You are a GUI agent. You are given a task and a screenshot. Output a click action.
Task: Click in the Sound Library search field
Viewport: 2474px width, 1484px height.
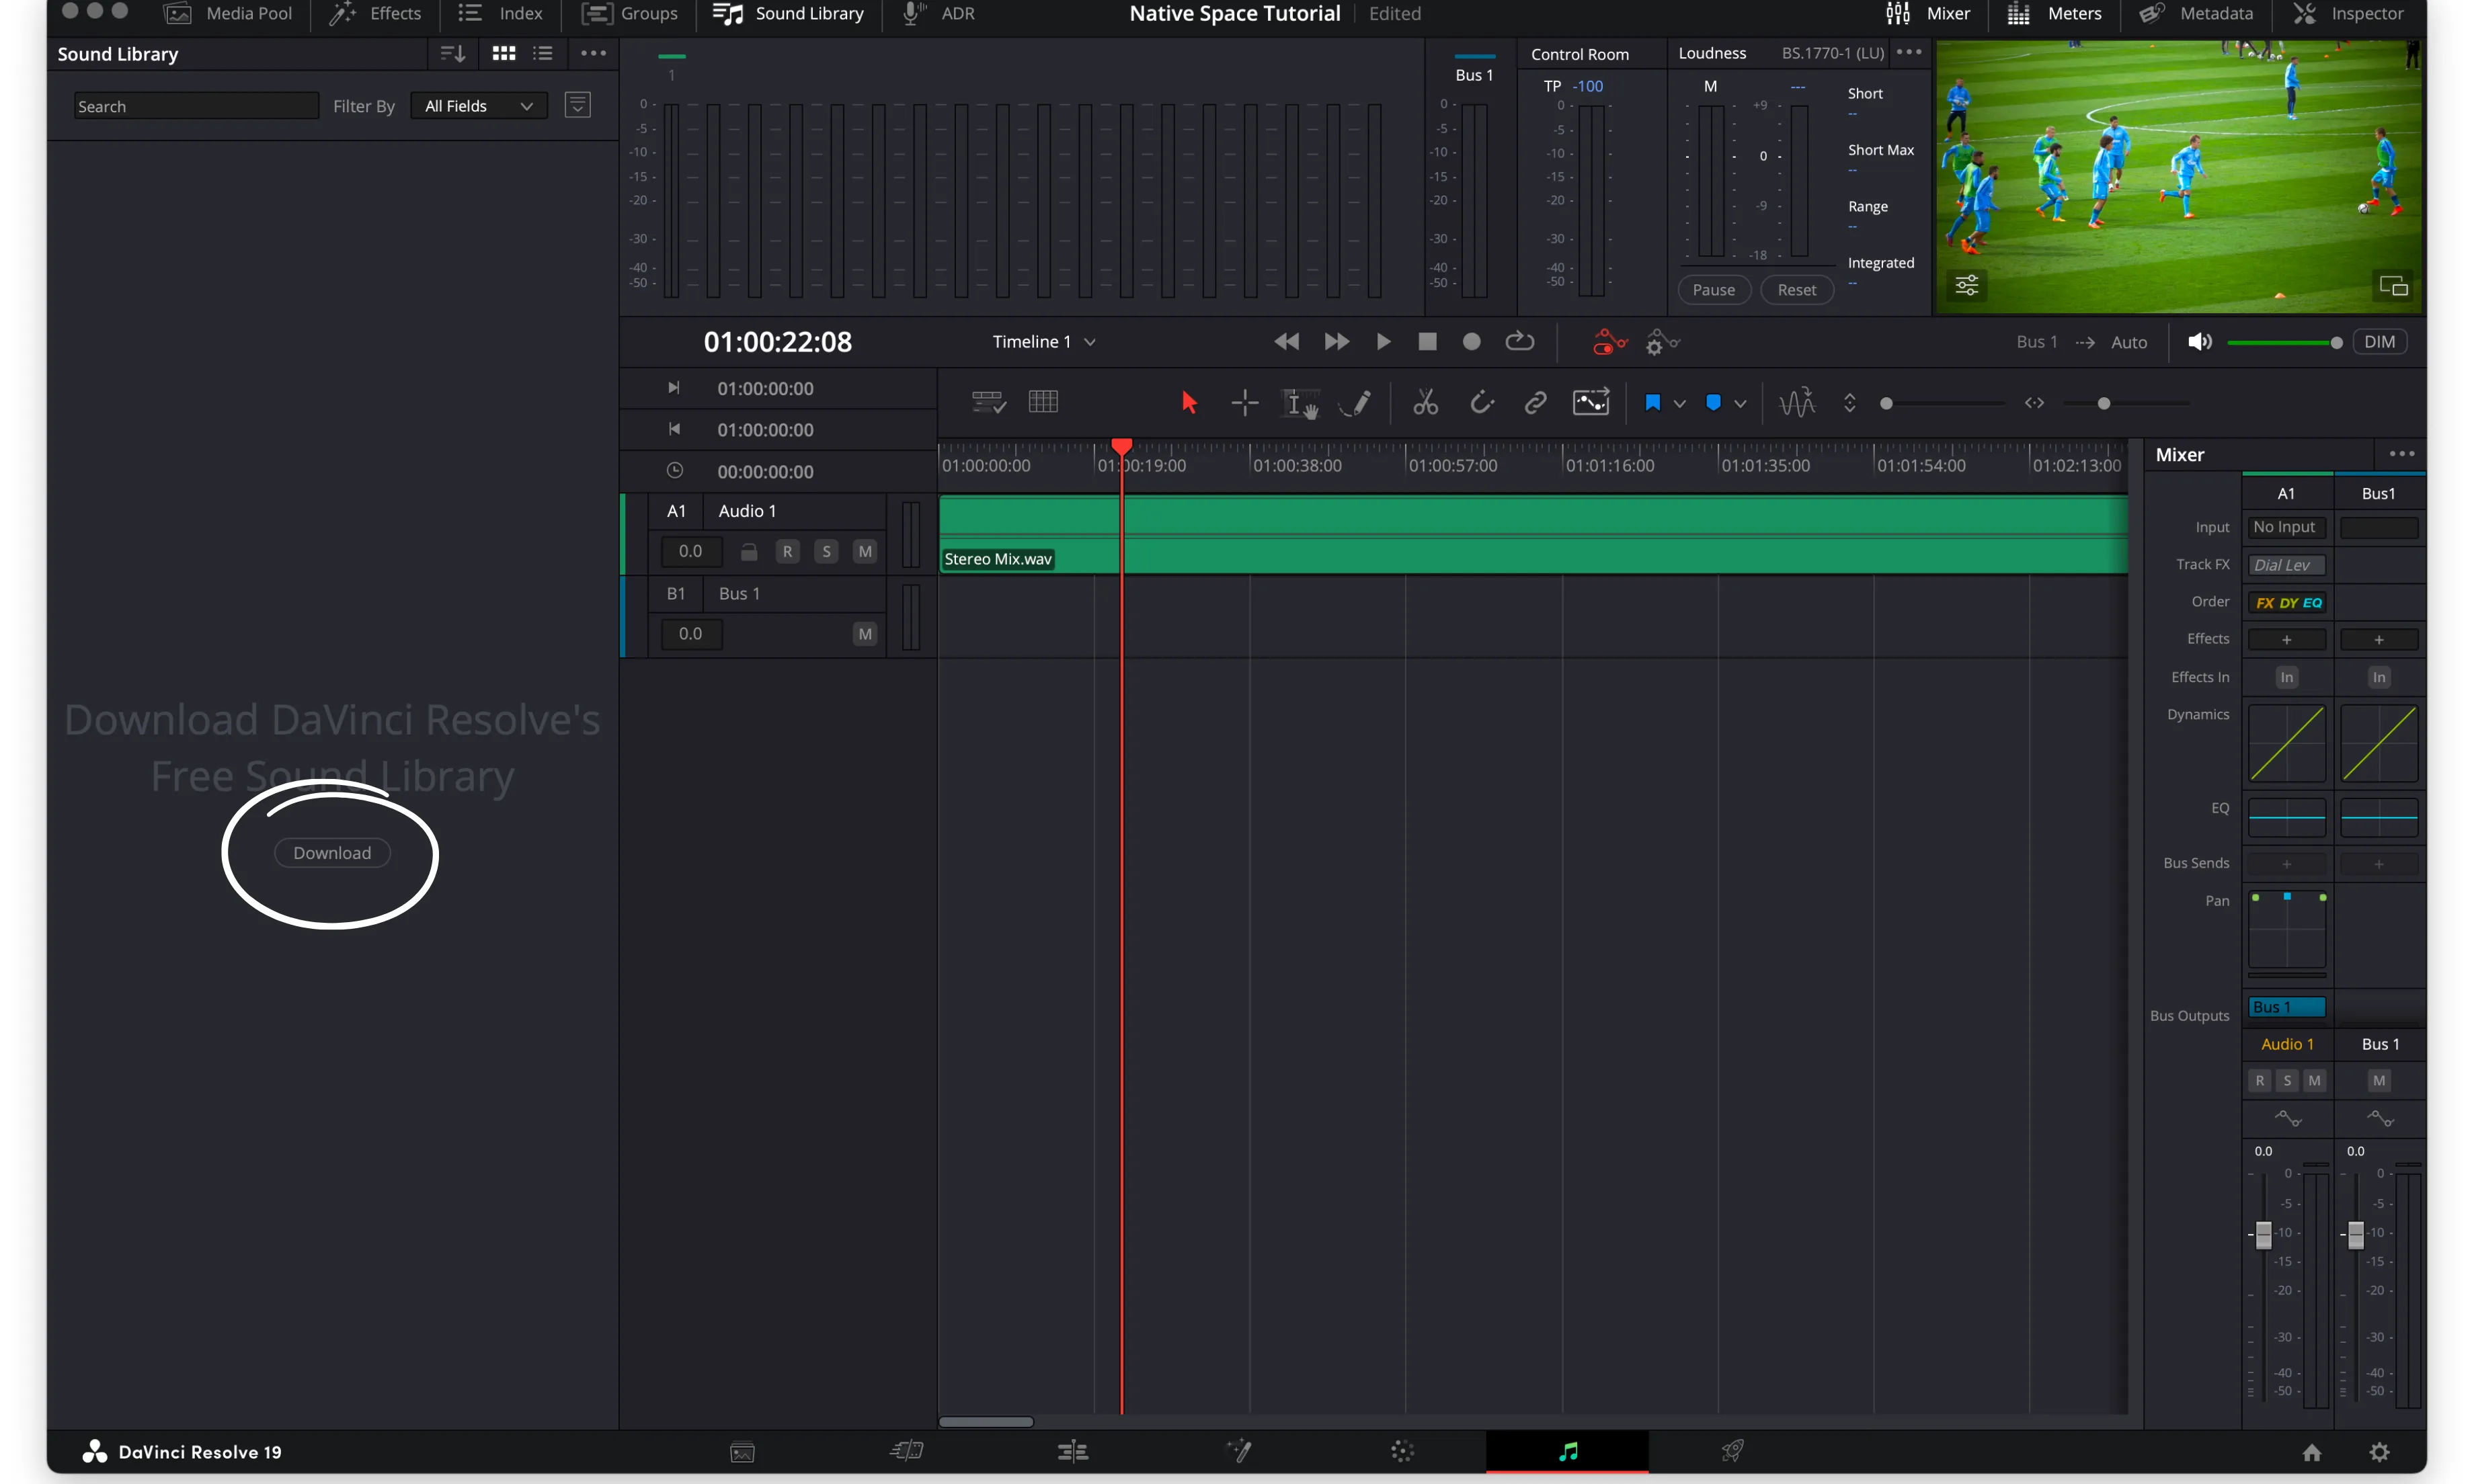[x=196, y=106]
